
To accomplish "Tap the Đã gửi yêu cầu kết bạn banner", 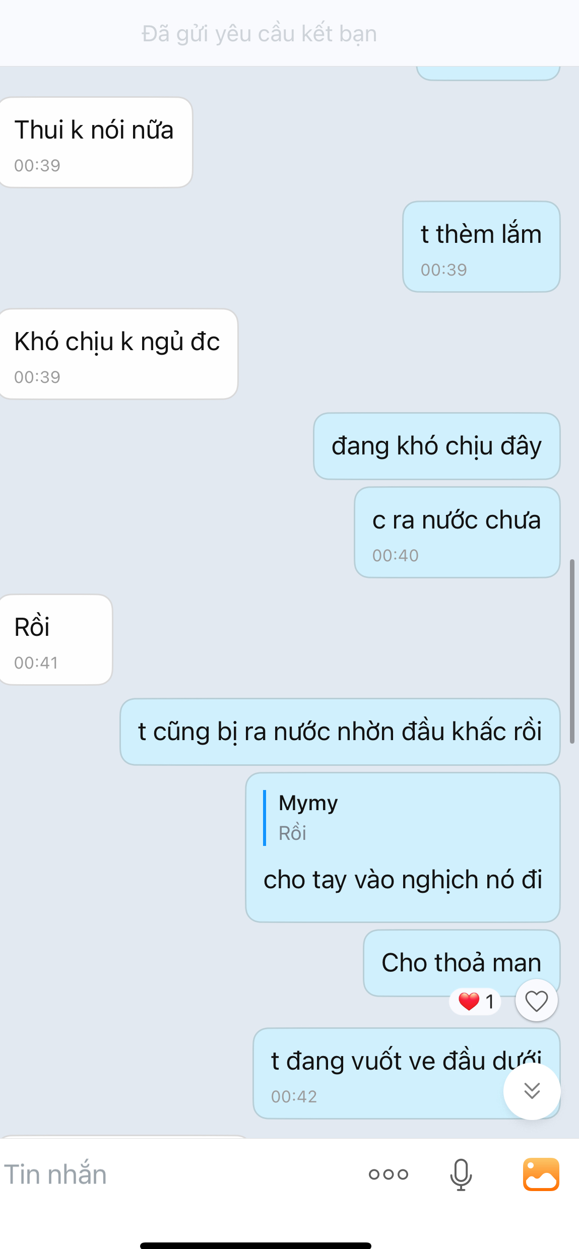I will (x=259, y=34).
